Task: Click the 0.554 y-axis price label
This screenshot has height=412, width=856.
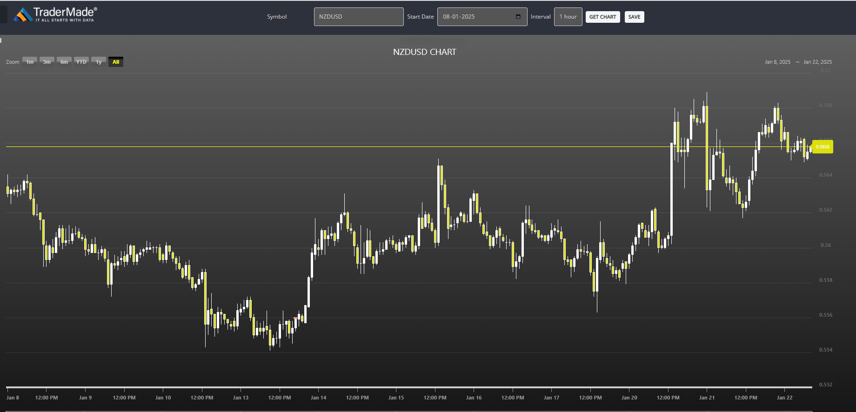Action: 826,350
